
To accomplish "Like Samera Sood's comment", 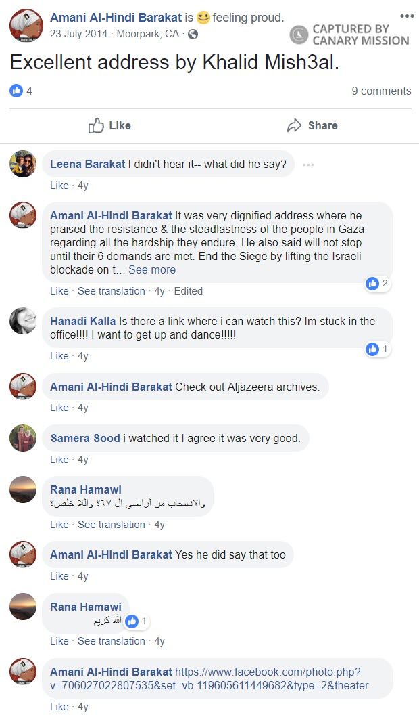I will tap(59, 460).
